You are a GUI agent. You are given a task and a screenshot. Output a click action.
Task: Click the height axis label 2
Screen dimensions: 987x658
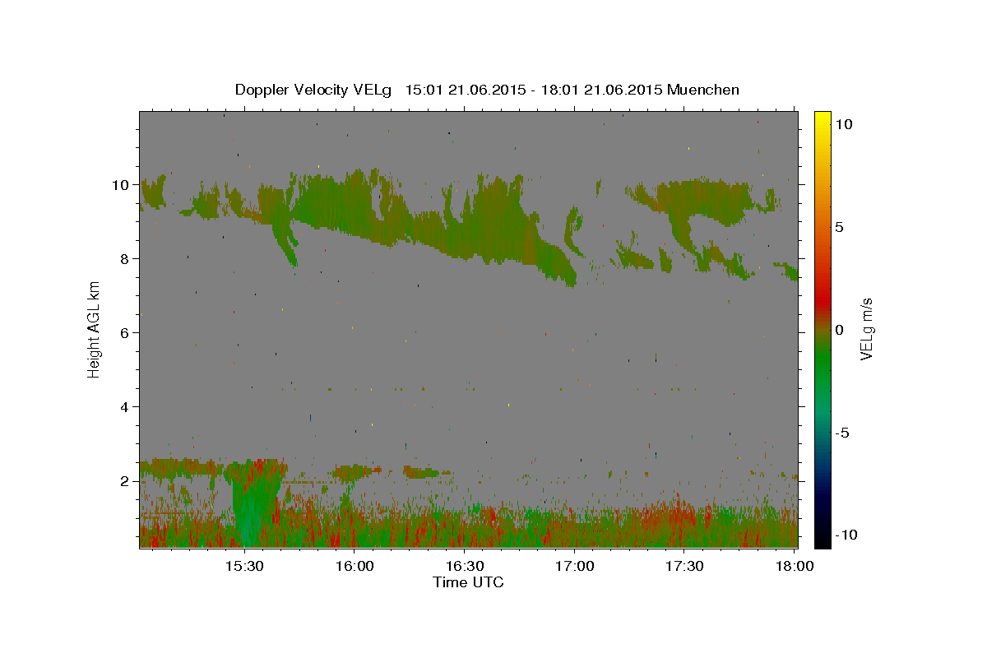point(125,481)
